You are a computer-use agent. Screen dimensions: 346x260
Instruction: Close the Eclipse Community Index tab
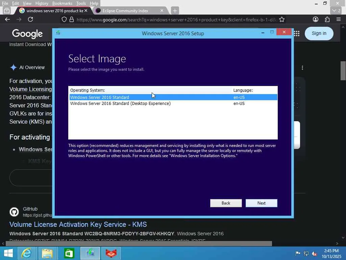(162, 10)
